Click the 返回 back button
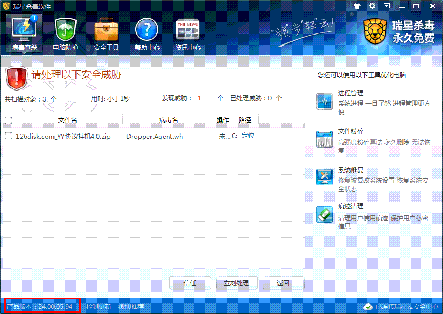 tap(283, 283)
